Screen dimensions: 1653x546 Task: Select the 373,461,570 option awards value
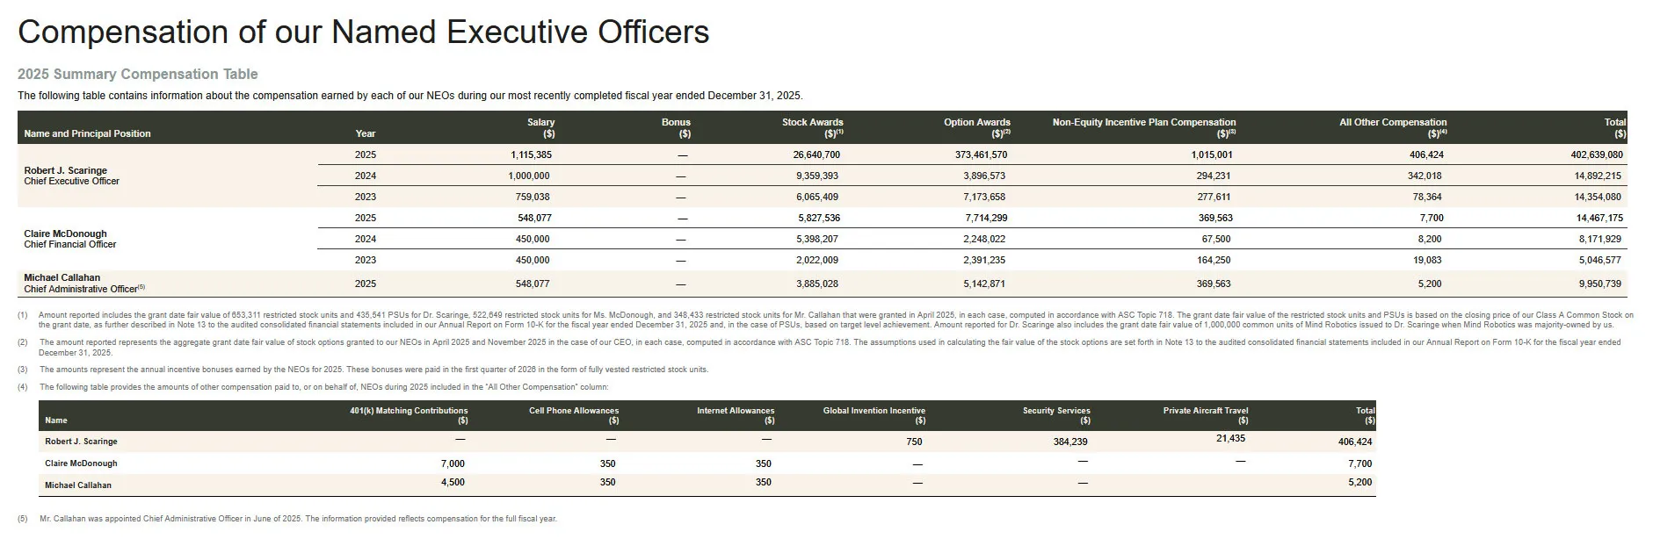[x=980, y=154]
